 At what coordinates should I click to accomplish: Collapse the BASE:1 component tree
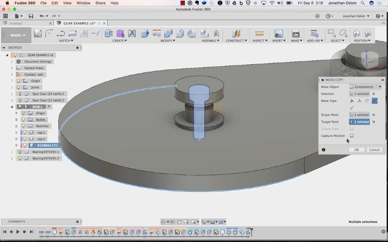(12, 107)
